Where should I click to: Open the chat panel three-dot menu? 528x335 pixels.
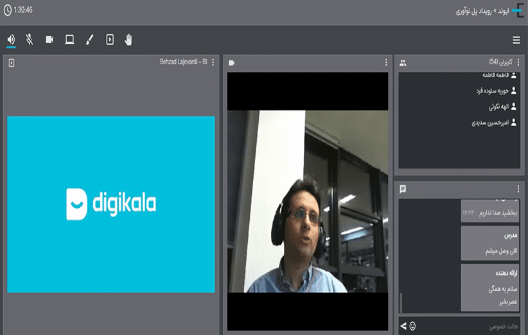[x=518, y=189]
